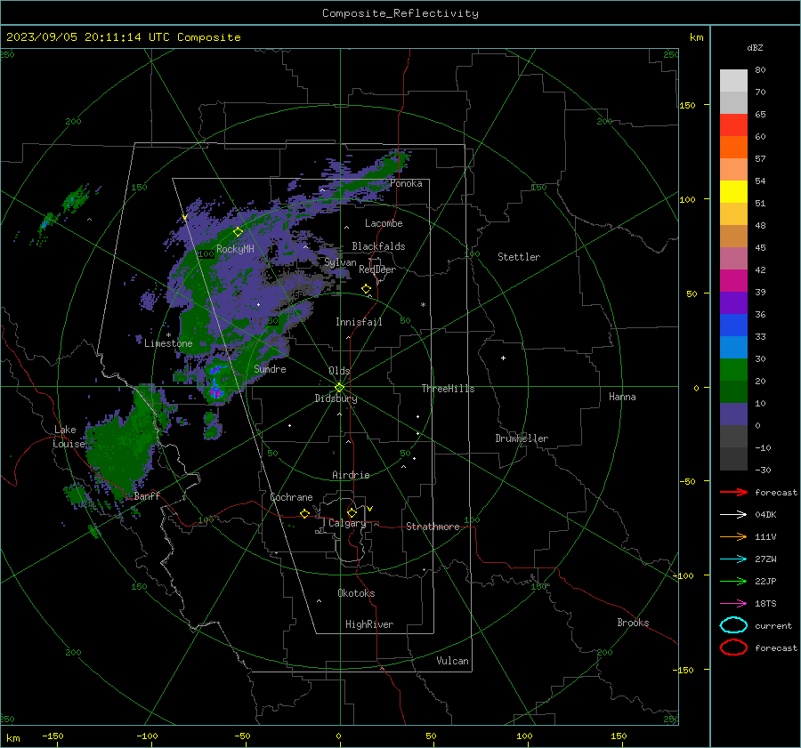Select the red 60-65 dBZ color swatch
This screenshot has width=801, height=748.
pyautogui.click(x=733, y=125)
